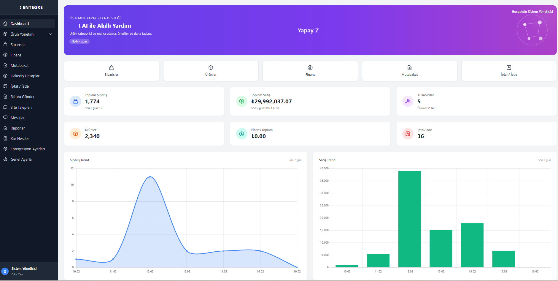558x281 pixels.
Task: Expand the Ürün Yönetimi submenu chevron
Action: click(x=50, y=34)
